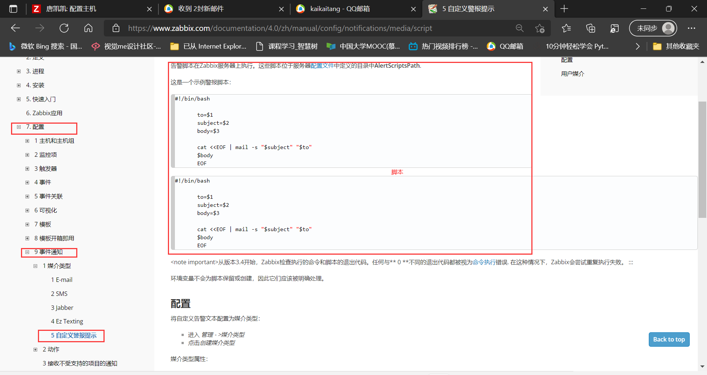Expand 2 监控项 node
This screenshot has width=707, height=375.
point(27,155)
